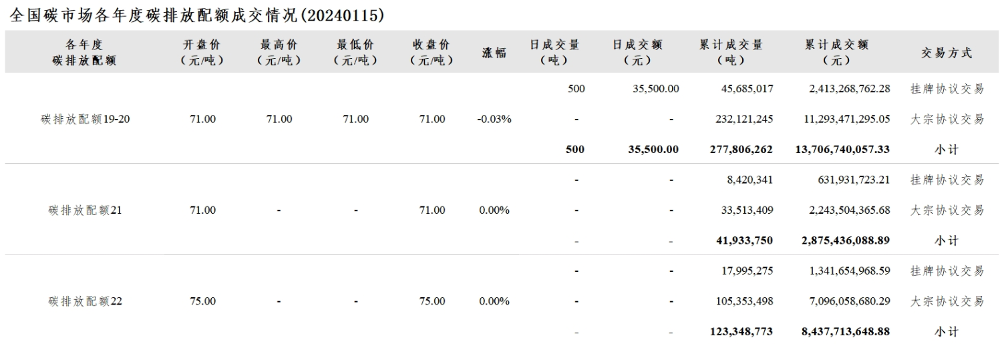
Task: Click the 日成交量 column header
Action: pos(554,53)
